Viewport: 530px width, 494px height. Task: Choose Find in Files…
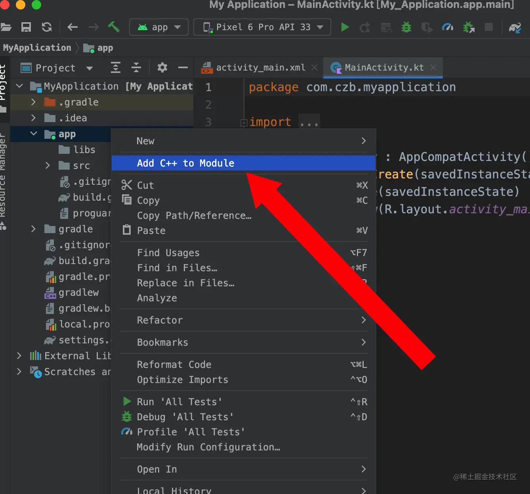pyautogui.click(x=244, y=268)
